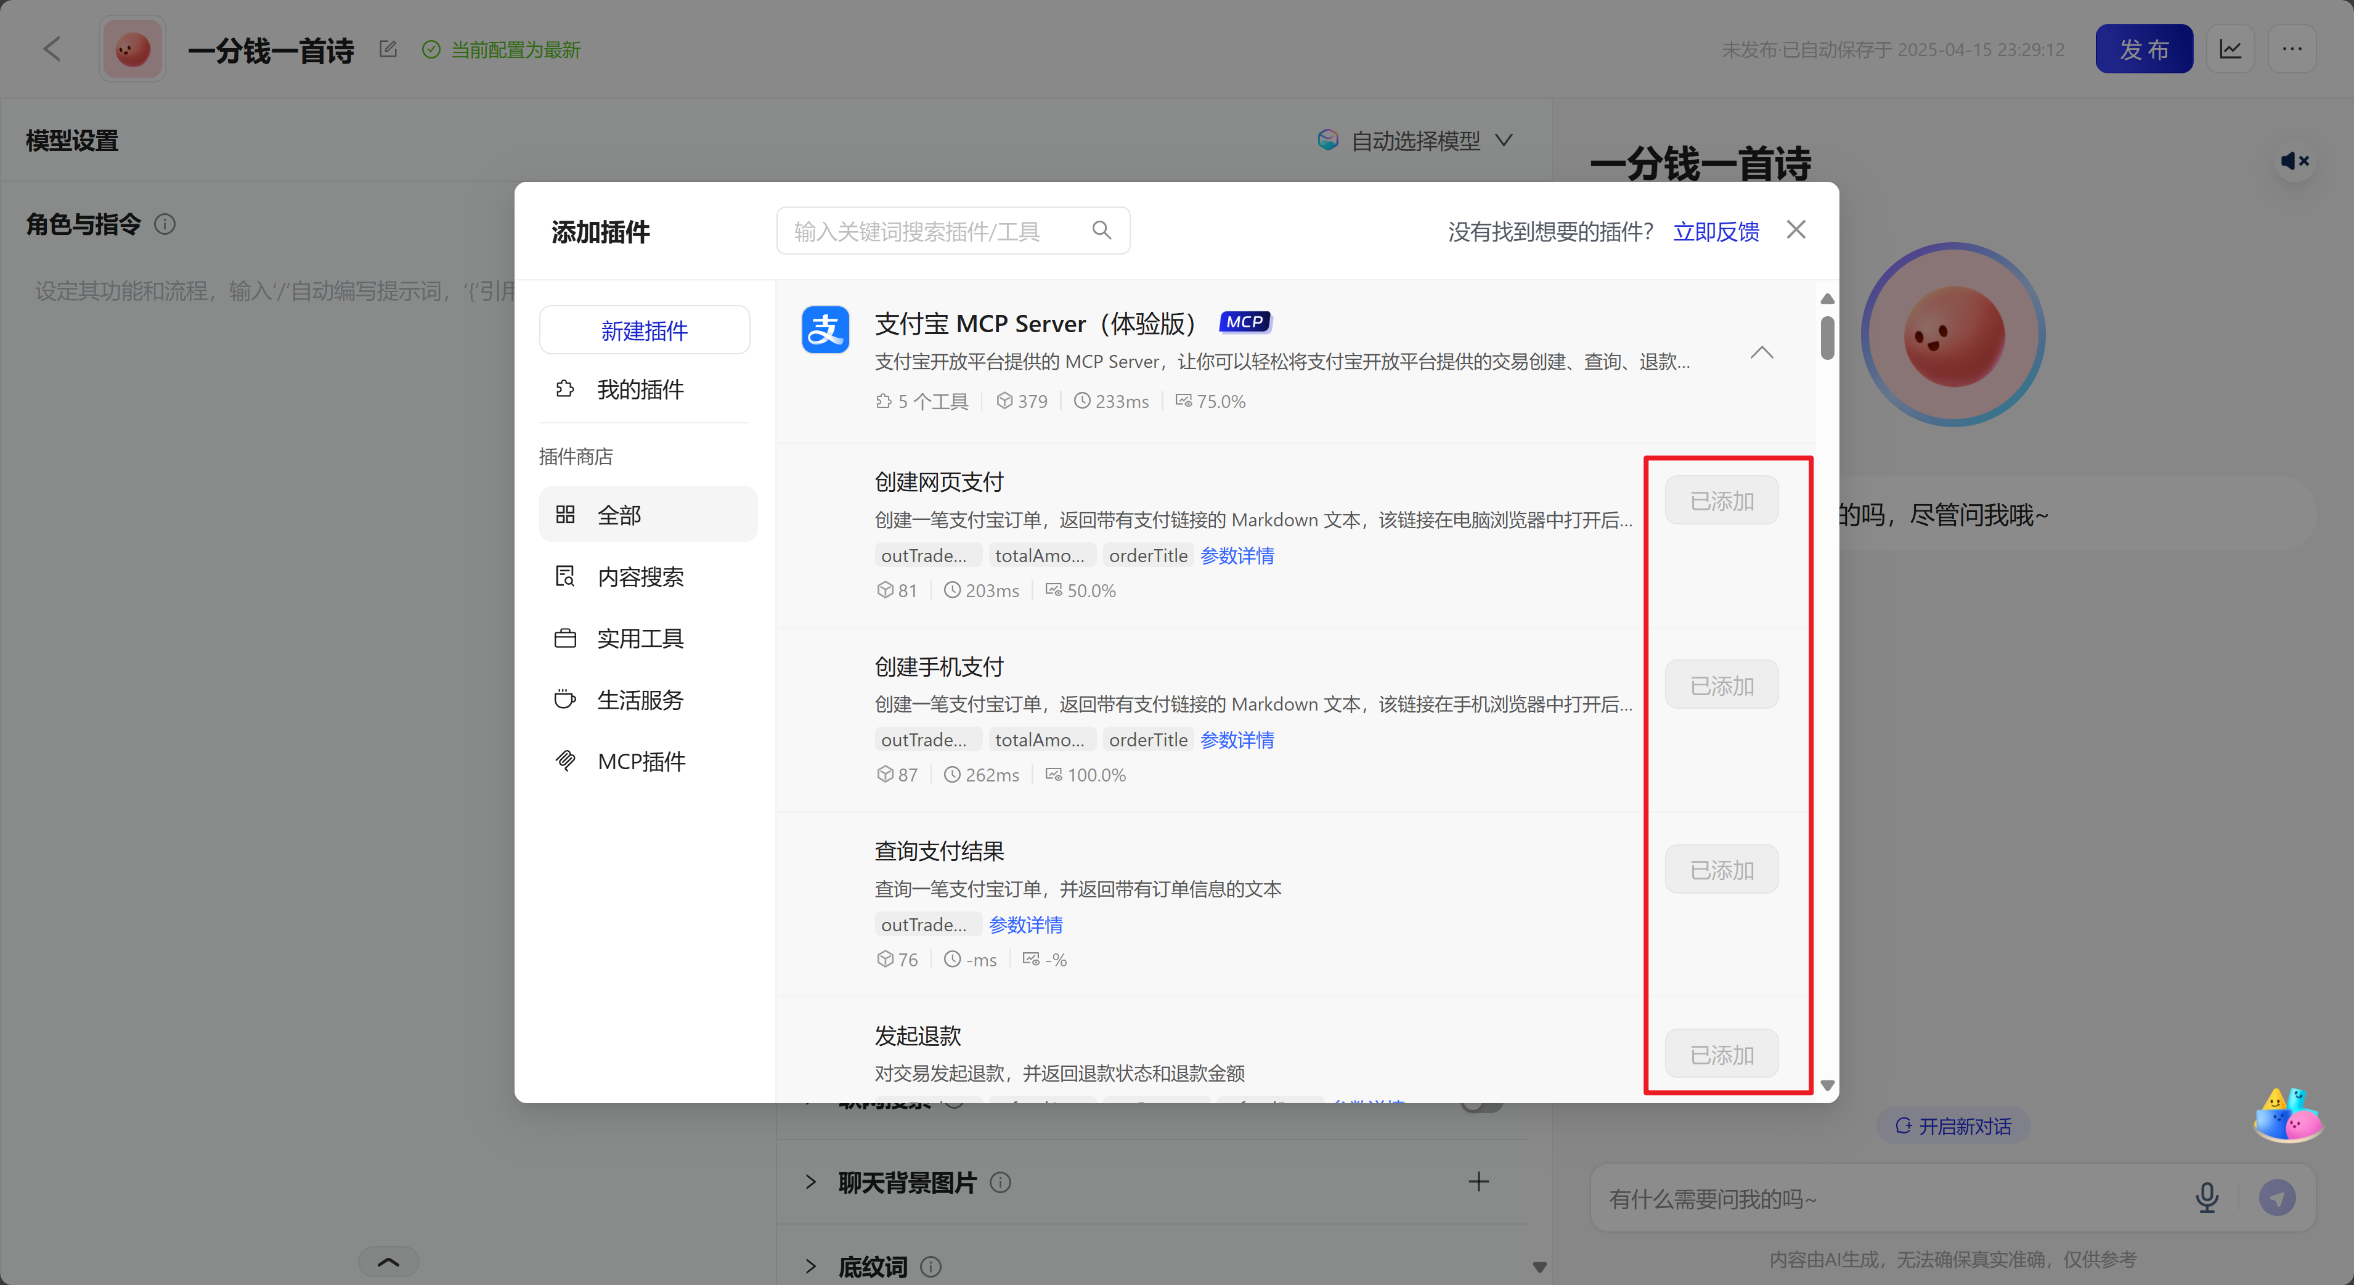Click the edit name pencil icon
This screenshot has width=2354, height=1285.
[x=388, y=49]
